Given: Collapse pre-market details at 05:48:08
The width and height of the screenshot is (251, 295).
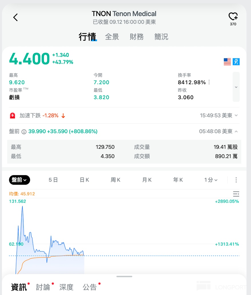Looking at the screenshot, I should [x=236, y=131].
